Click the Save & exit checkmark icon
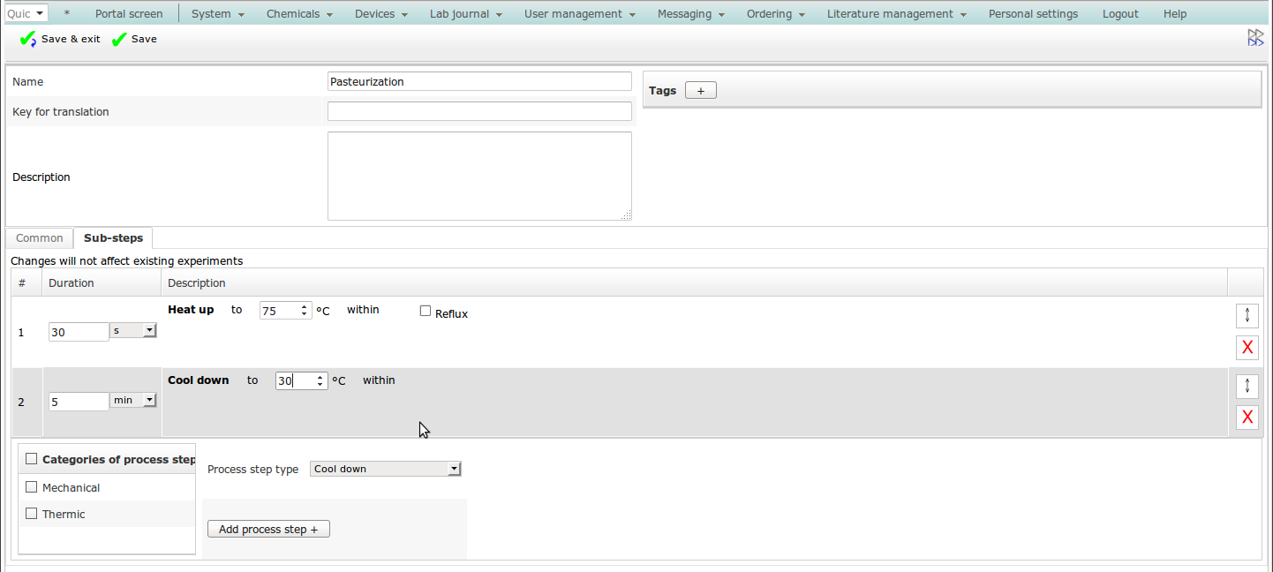Viewport: 1273px width, 572px height. click(x=27, y=40)
